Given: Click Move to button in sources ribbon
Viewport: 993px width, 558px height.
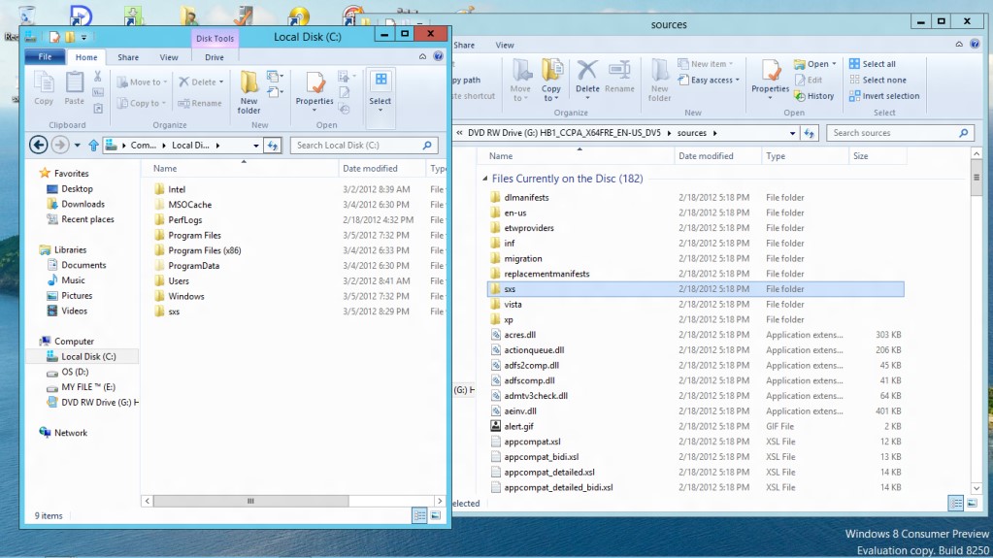Looking at the screenshot, I should pyautogui.click(x=520, y=80).
